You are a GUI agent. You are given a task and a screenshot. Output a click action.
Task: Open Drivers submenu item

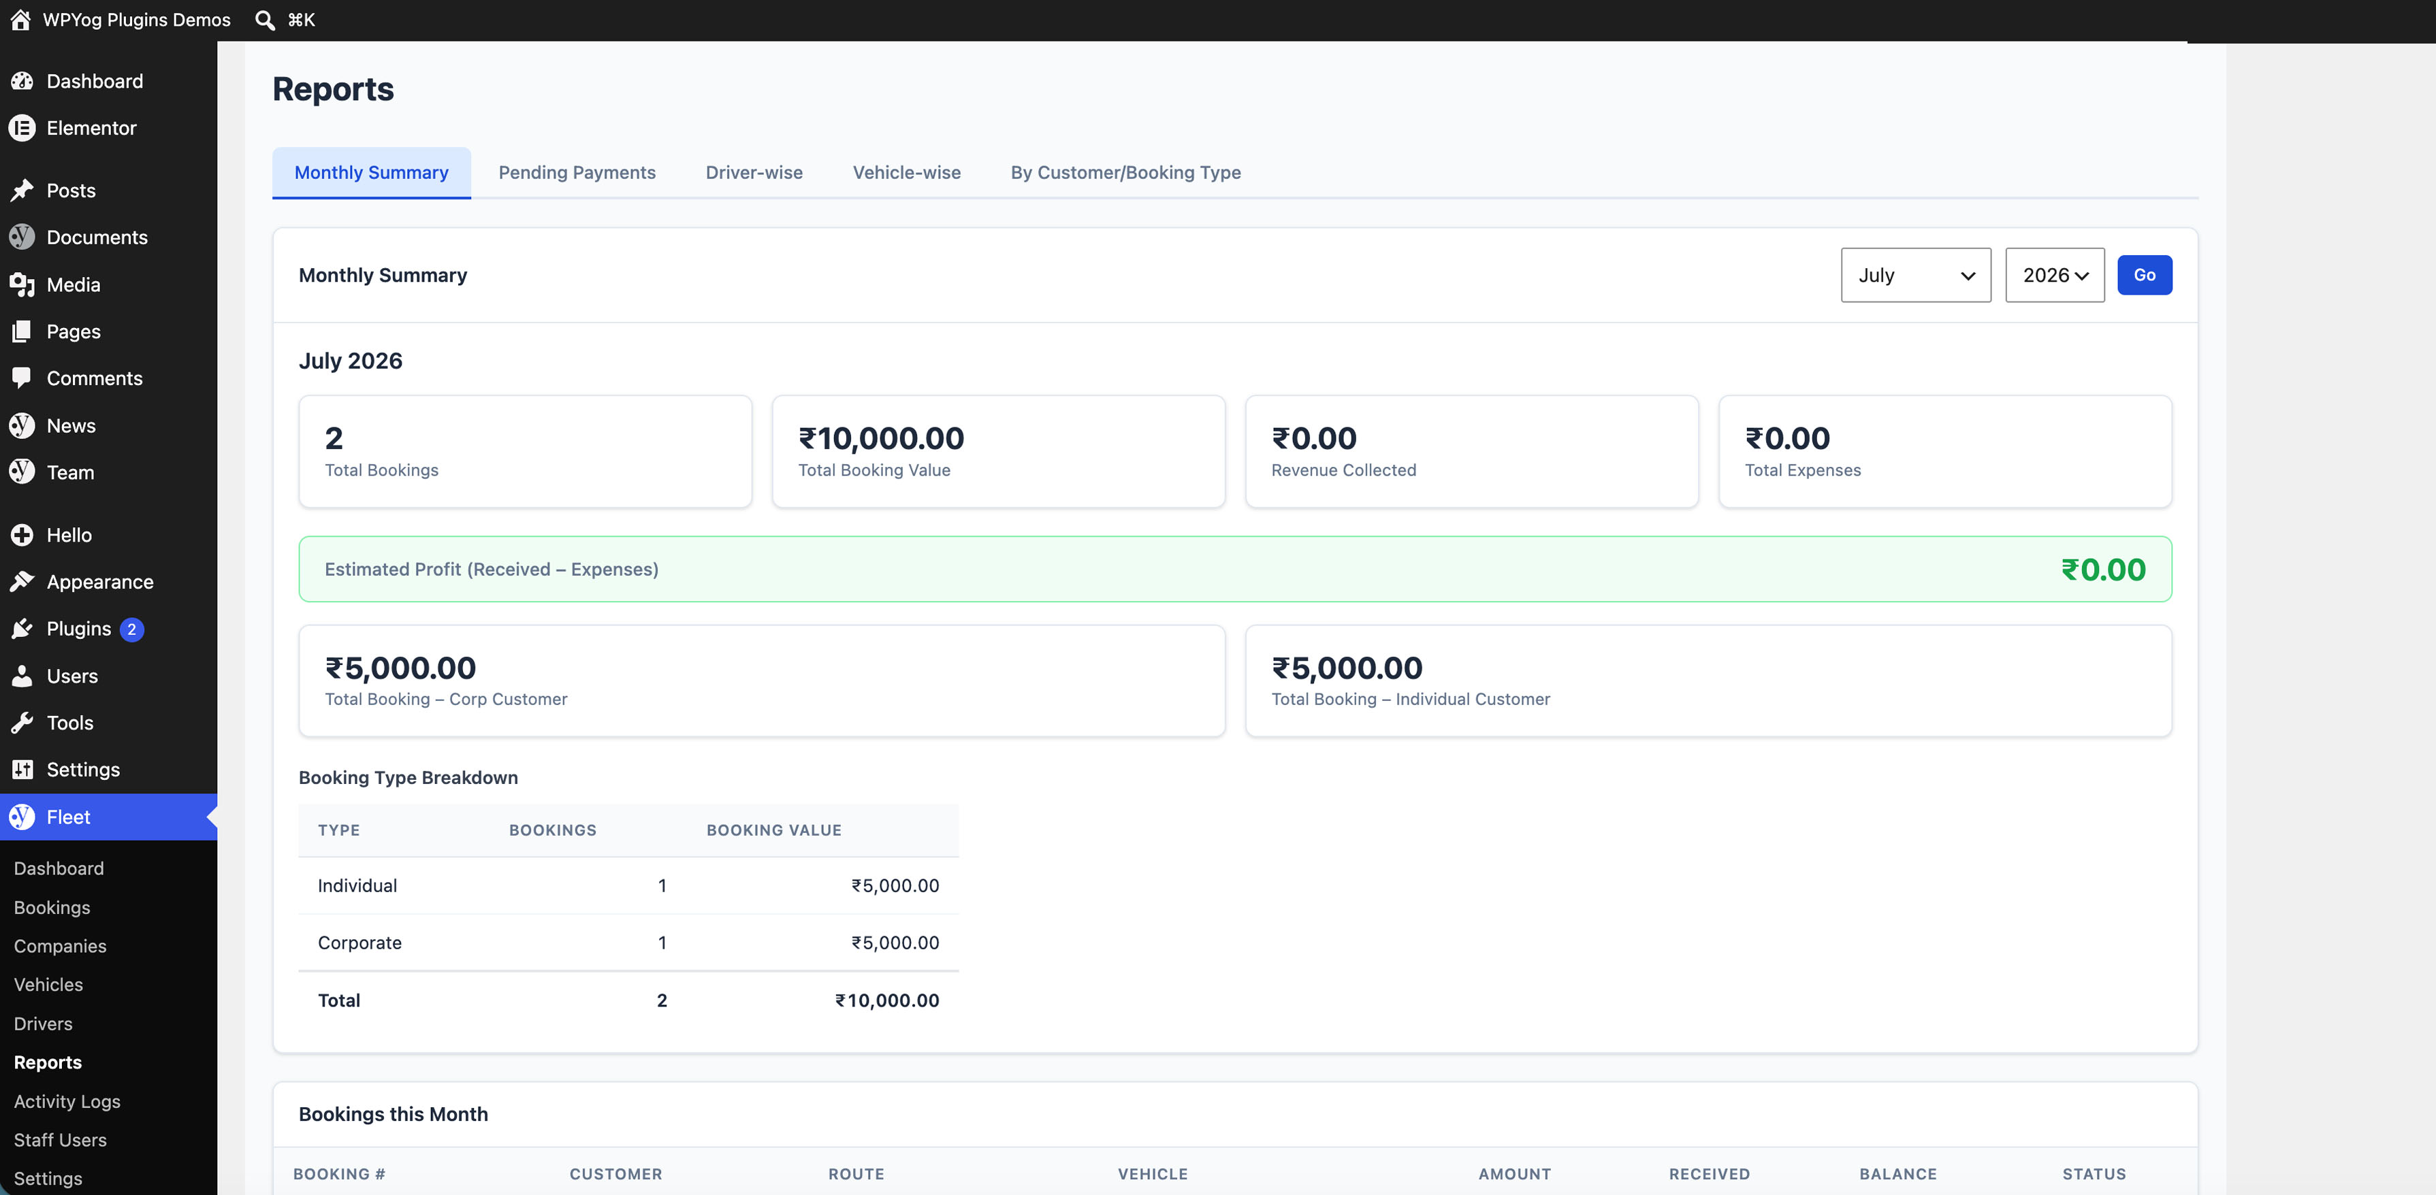pos(43,1024)
